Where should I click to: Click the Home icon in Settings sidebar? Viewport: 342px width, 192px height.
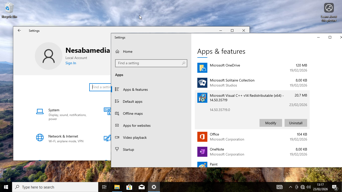point(117,51)
